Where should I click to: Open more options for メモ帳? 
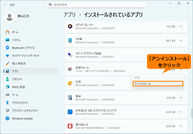point(181,40)
